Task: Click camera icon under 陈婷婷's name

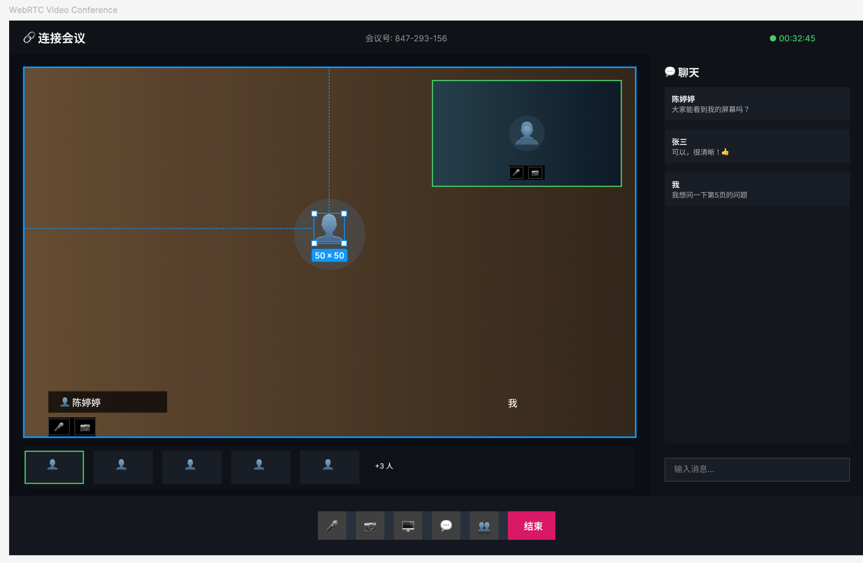Action: pos(85,427)
